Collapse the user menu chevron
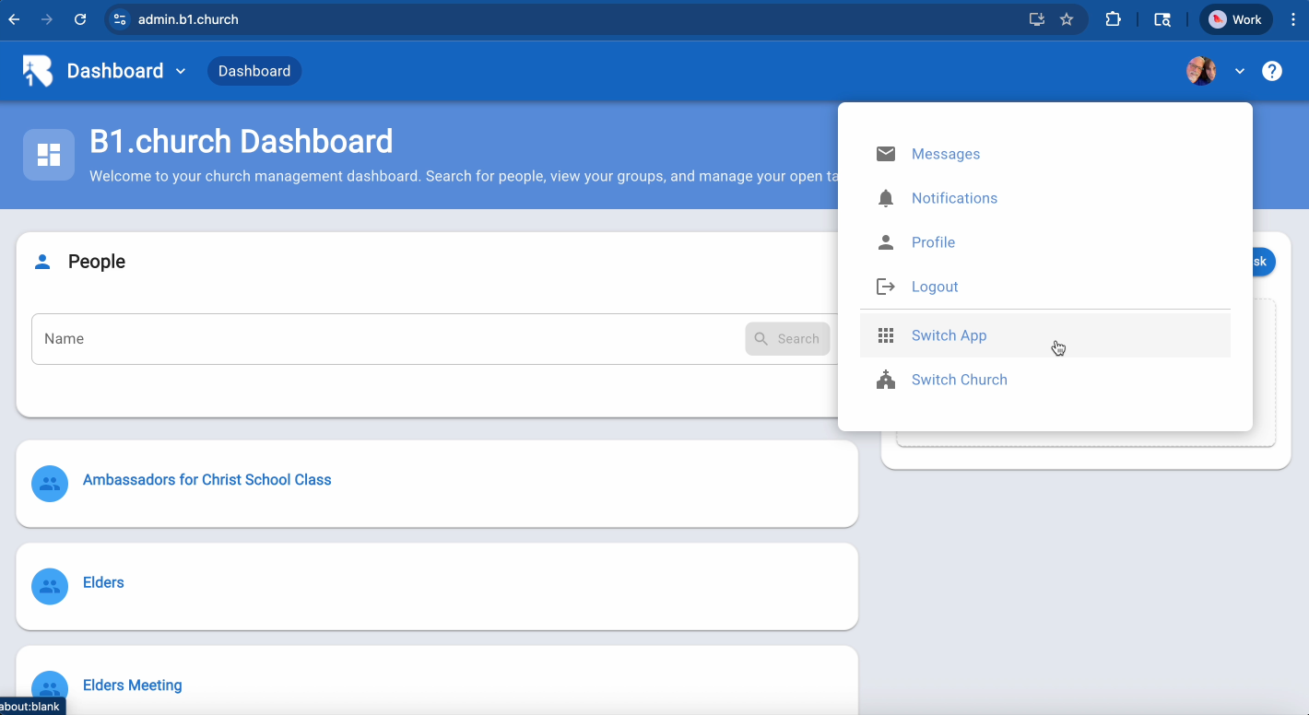The image size is (1309, 715). pyautogui.click(x=1240, y=71)
